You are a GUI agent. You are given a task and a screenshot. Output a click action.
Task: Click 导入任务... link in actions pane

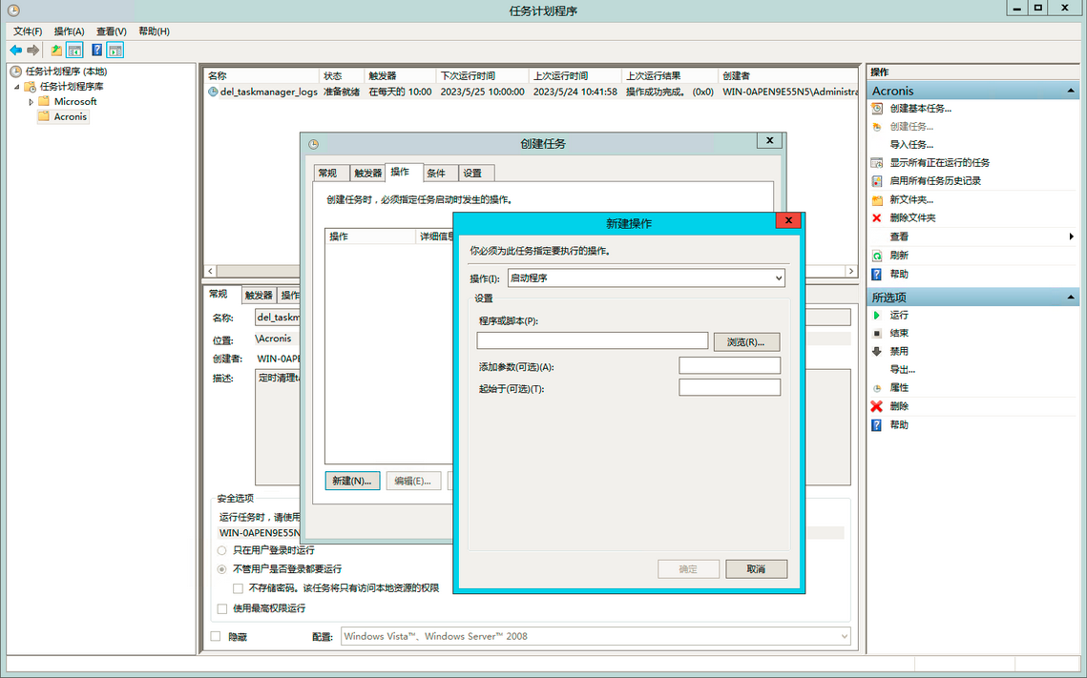coord(911,145)
